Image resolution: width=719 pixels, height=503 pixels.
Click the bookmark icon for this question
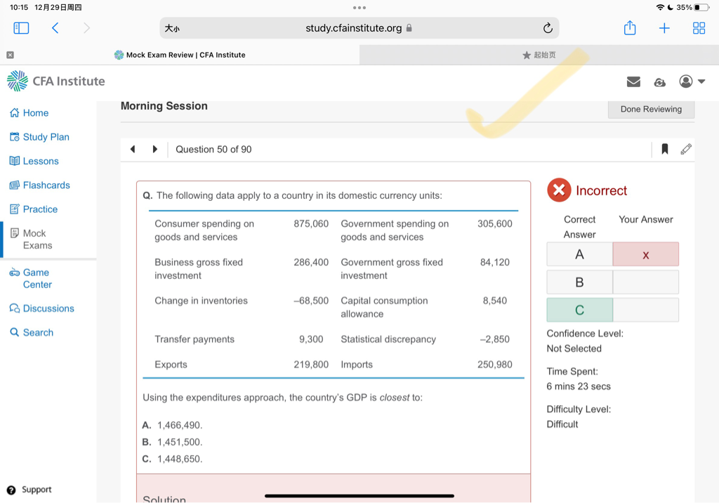[664, 149]
